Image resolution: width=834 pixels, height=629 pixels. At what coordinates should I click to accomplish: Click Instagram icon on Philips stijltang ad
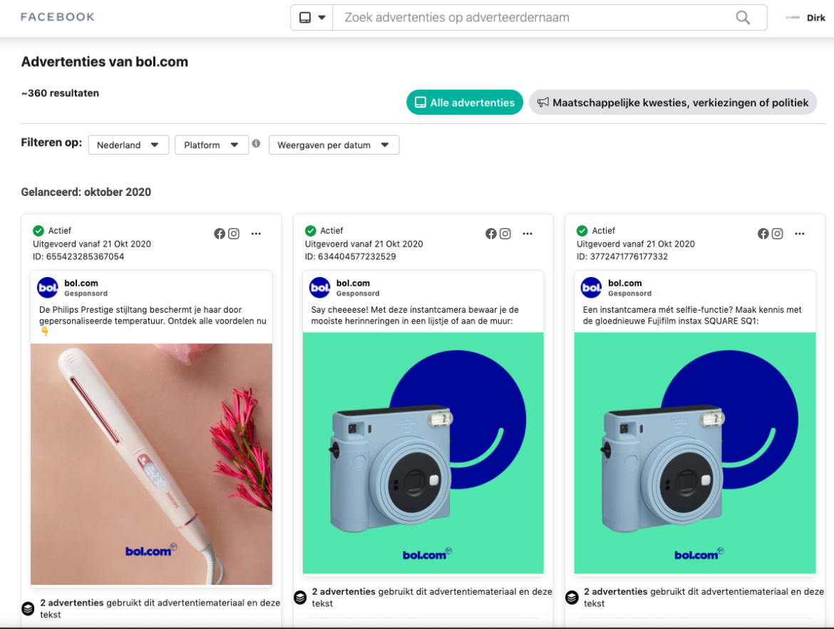click(234, 234)
